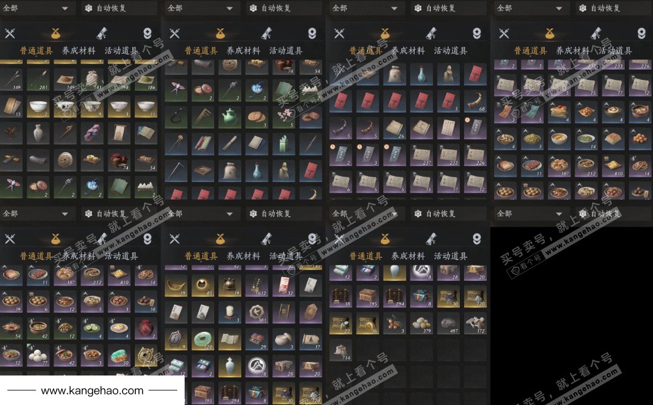
Task: Toggle 自动恢复 above the empty black panel
Action: 599,214
